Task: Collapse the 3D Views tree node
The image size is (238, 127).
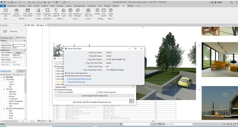Action: 4,89
